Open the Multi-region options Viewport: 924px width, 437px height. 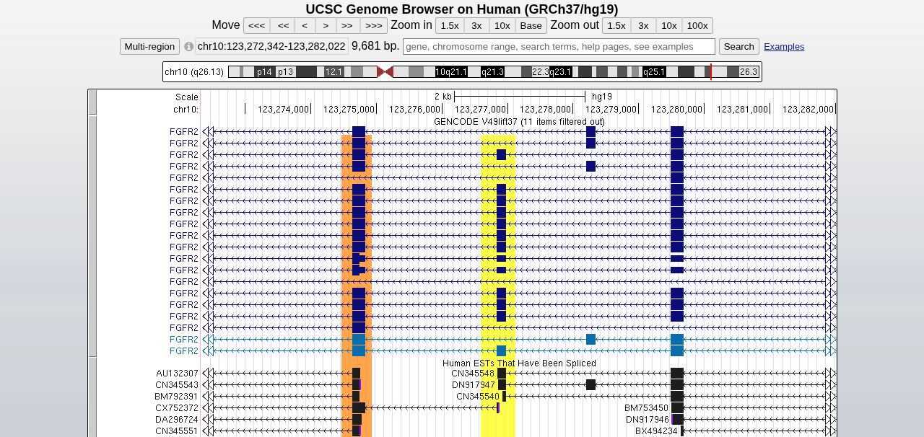point(149,47)
